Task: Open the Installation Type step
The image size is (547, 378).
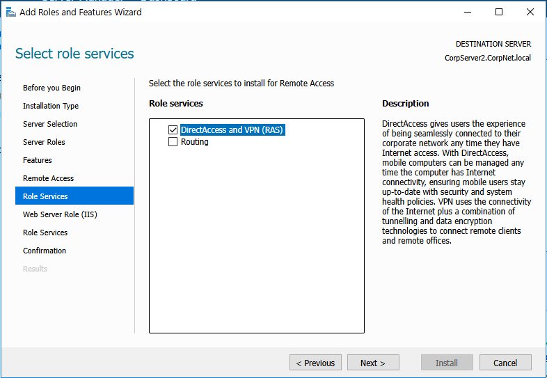Action: pyautogui.click(x=51, y=106)
